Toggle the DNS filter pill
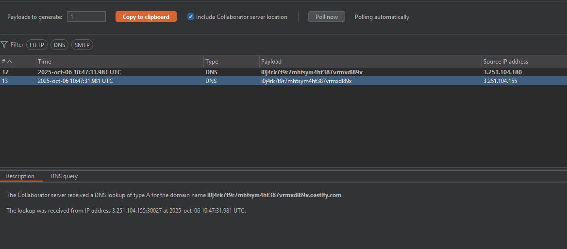The image size is (567, 249). pos(59,45)
